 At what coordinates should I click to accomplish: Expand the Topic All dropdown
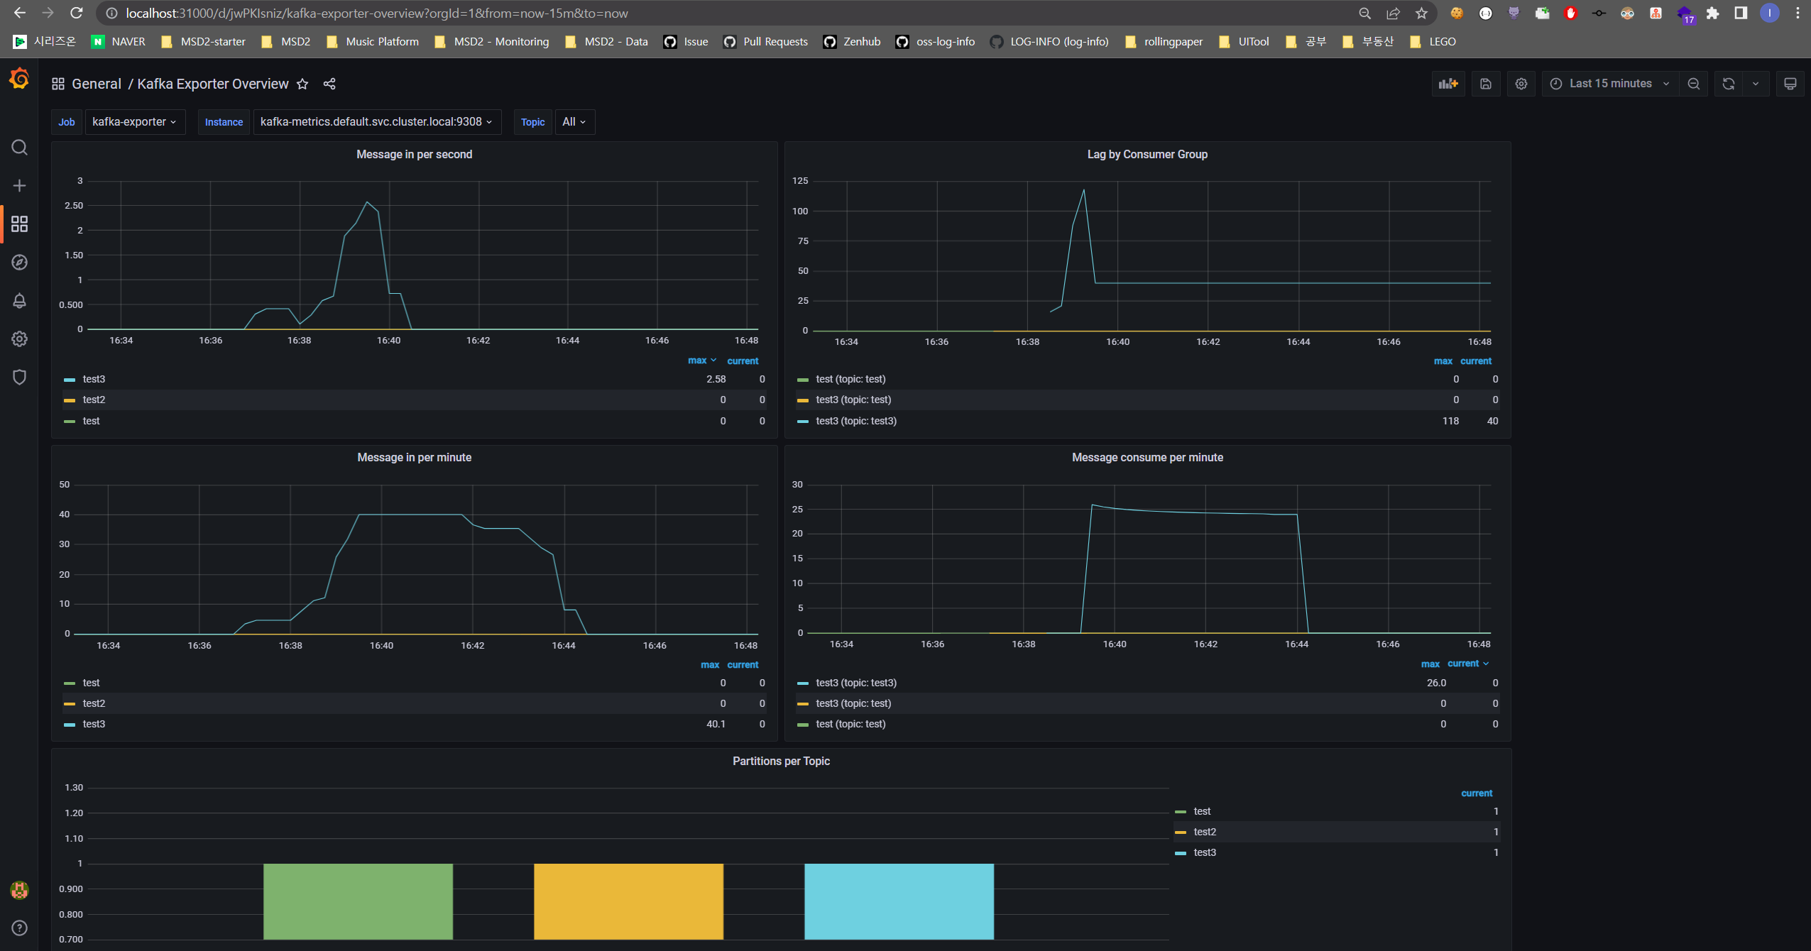(x=574, y=122)
